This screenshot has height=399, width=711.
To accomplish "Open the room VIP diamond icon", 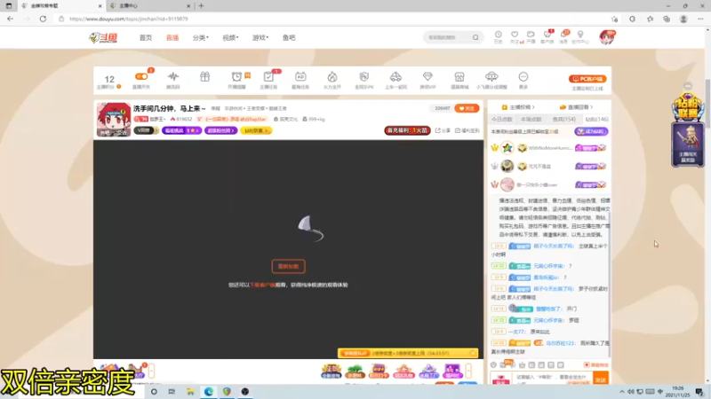I will coord(427,79).
